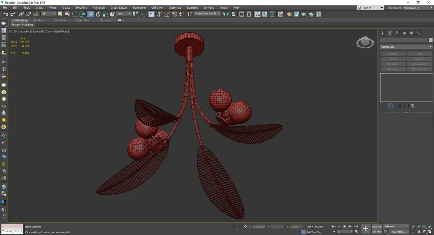Open the Rendering menu
This screenshot has height=235, width=434.
(139, 8)
